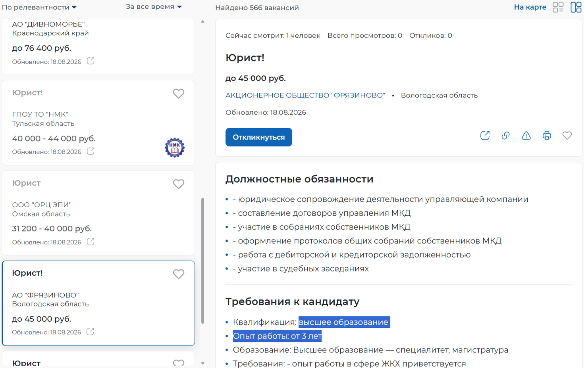Copy the vacancy link with the chain icon

pos(505,136)
